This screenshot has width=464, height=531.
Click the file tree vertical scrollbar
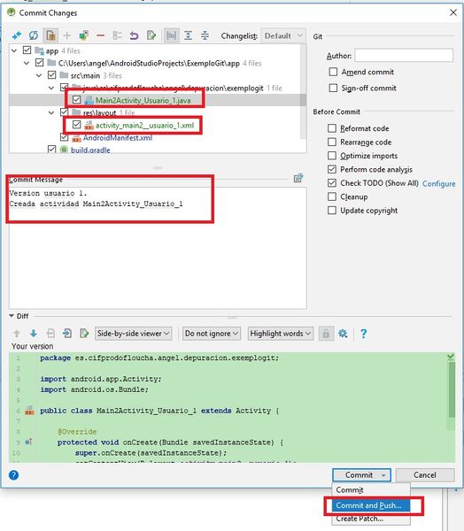point(303,91)
